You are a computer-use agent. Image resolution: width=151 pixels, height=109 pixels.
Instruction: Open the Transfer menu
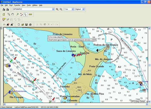tap(17, 5)
